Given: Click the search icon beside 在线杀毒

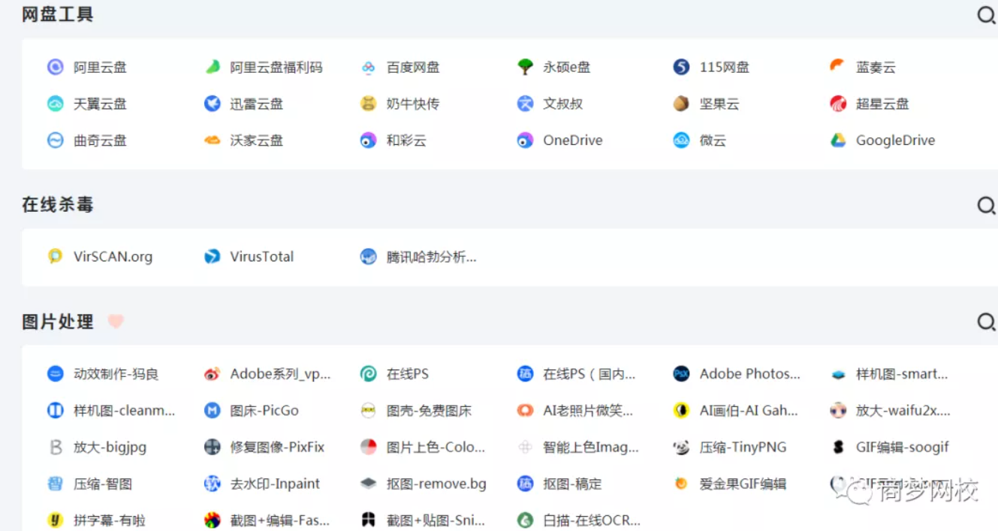Looking at the screenshot, I should point(986,205).
